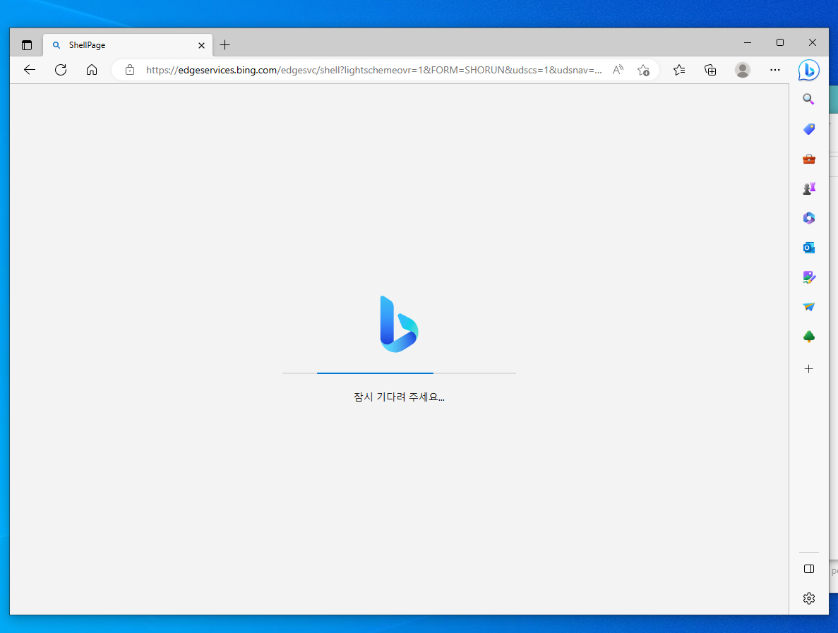Open sidebar Tools toolbox
The image size is (838, 633).
pyautogui.click(x=808, y=159)
